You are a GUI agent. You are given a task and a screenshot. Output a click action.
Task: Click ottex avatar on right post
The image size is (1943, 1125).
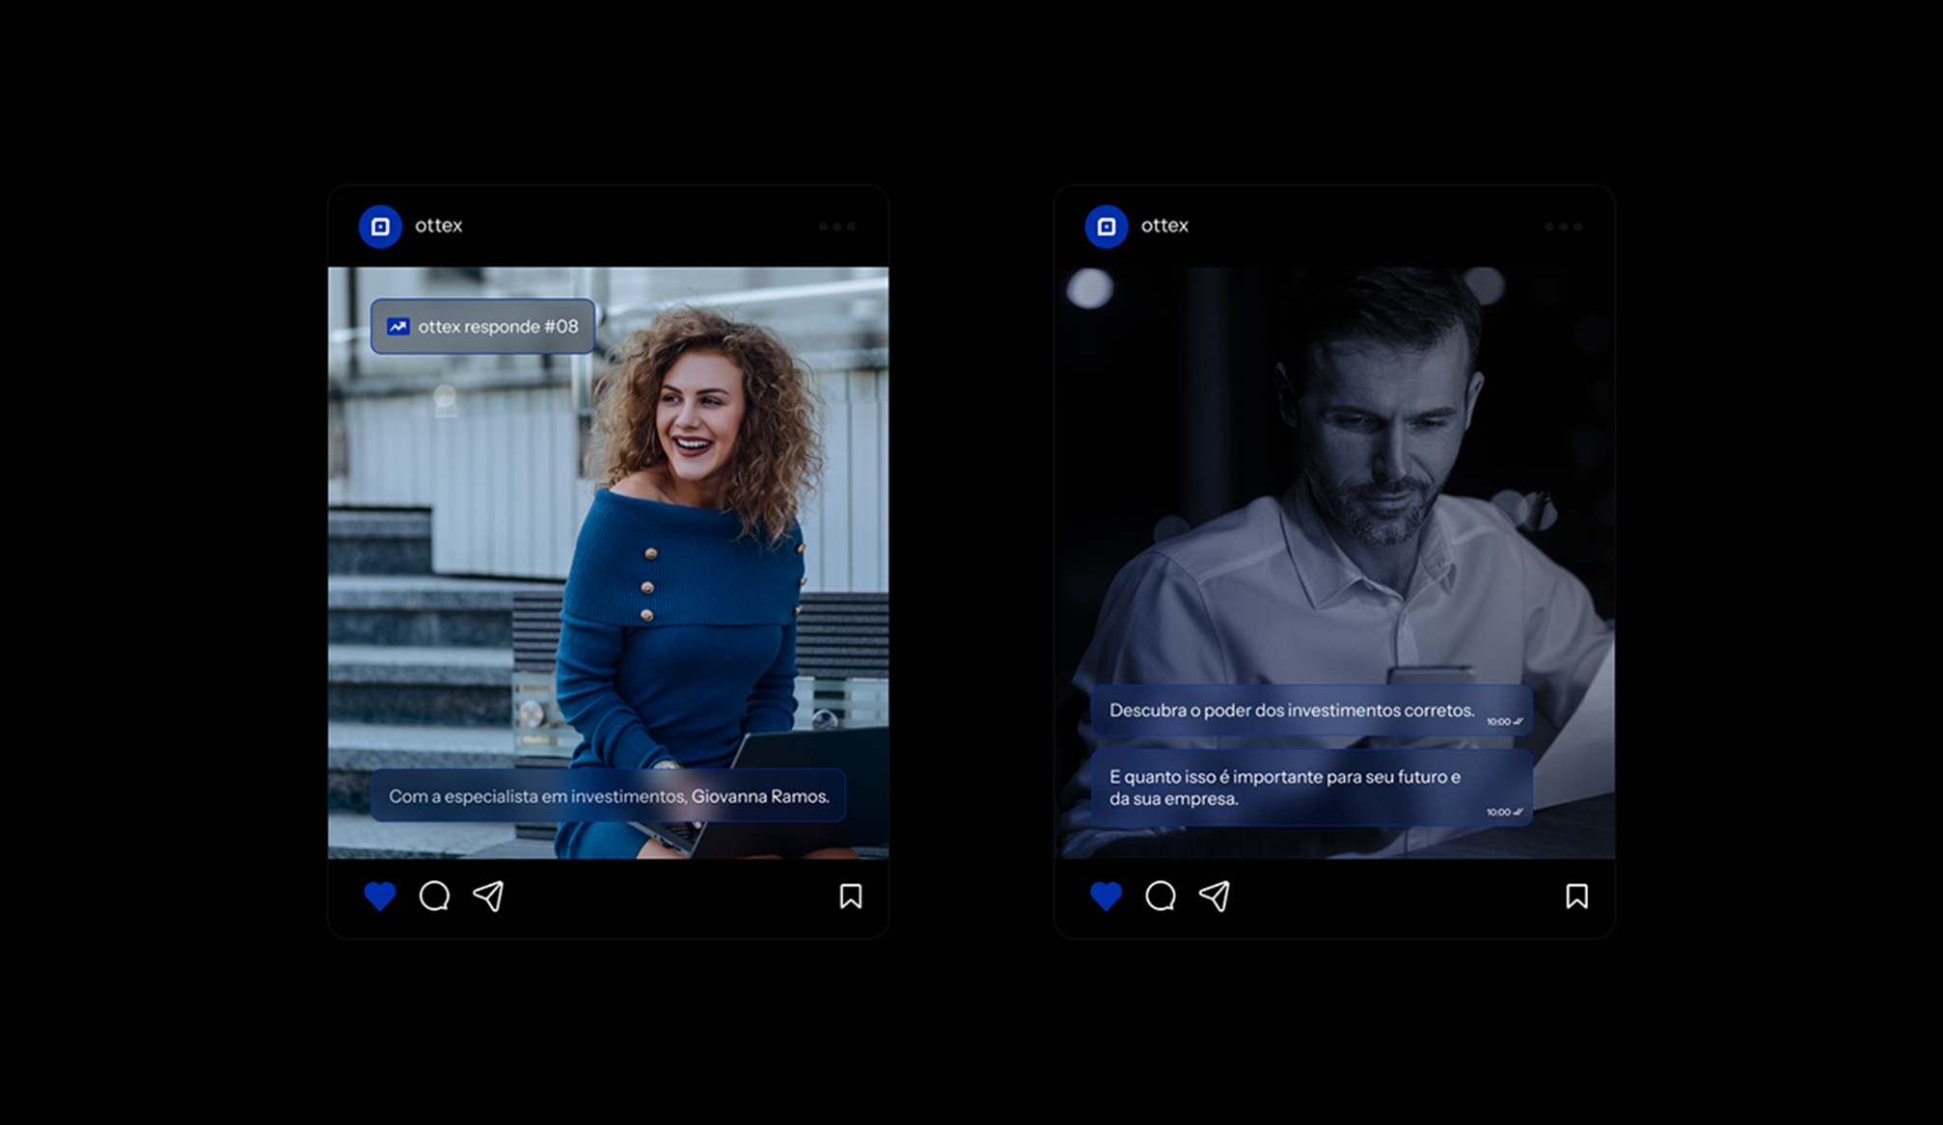point(1107,227)
